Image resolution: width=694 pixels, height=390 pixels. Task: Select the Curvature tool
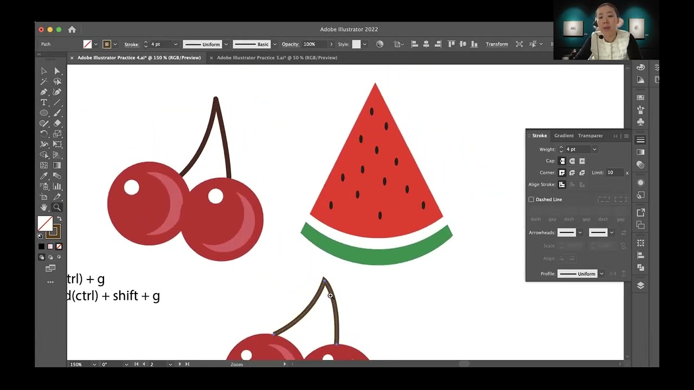[x=57, y=92]
